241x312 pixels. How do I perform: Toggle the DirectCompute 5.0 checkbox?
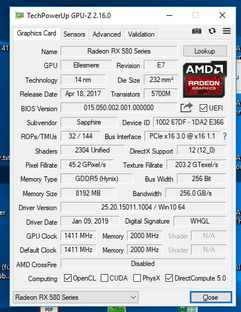[169, 278]
